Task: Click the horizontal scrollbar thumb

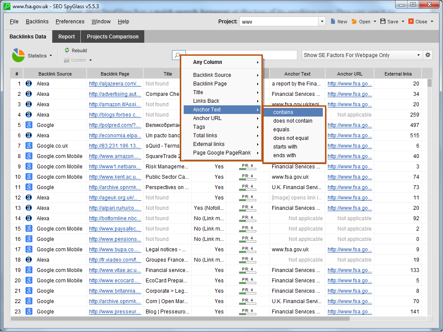Action: tap(180, 319)
